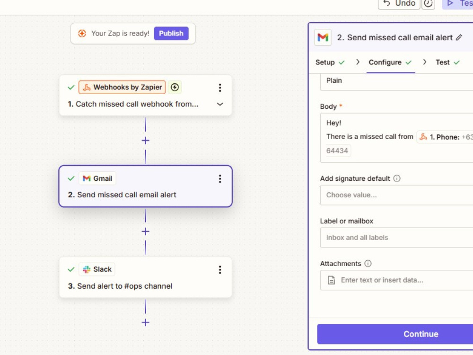Click the Attachments input field

396,280
